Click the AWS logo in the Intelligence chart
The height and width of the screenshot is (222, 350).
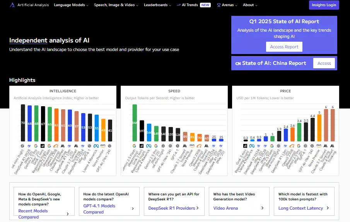tap(103, 146)
